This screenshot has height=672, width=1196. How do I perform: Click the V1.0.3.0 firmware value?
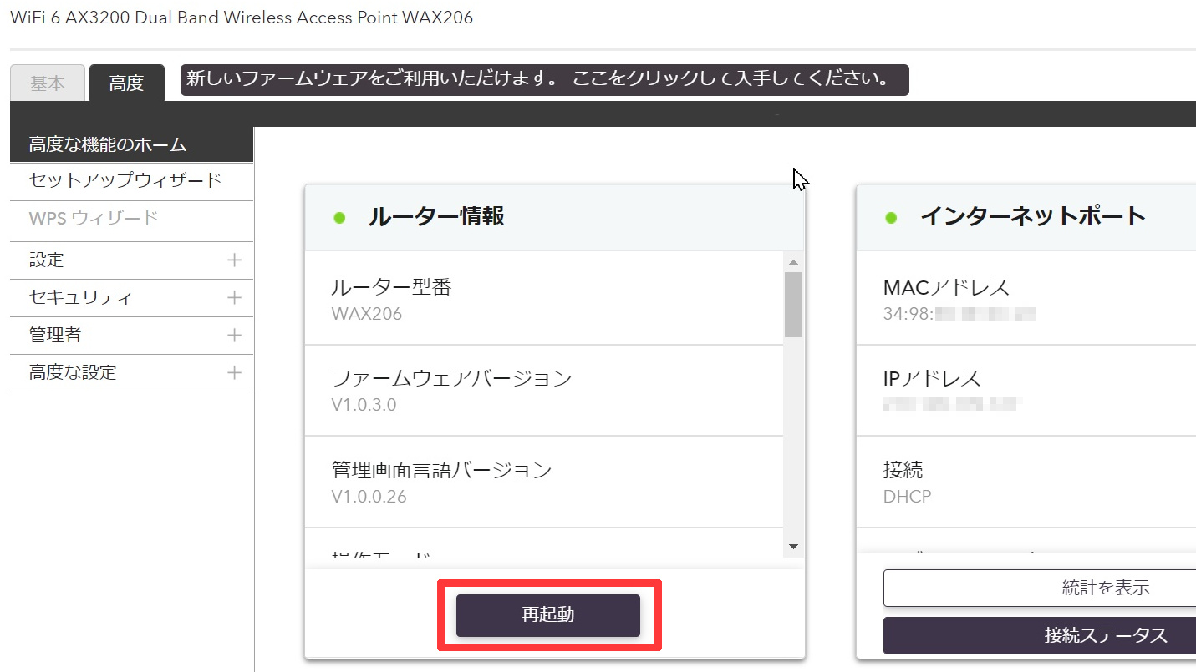pos(364,405)
